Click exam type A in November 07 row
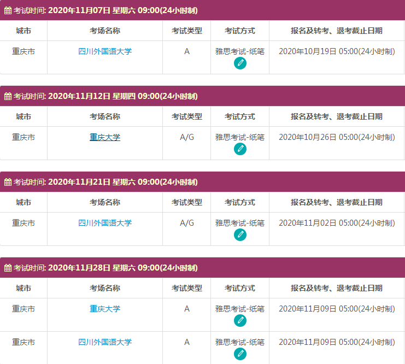Screen dimensions: 405x364 (187, 51)
